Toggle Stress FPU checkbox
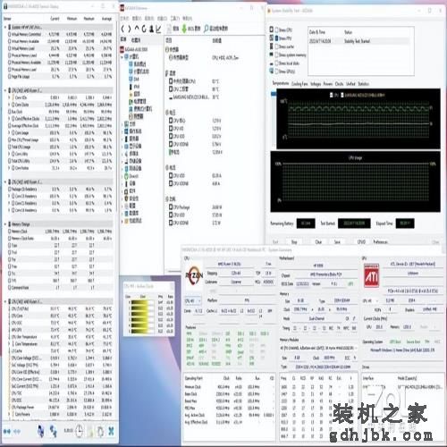 coord(276,38)
